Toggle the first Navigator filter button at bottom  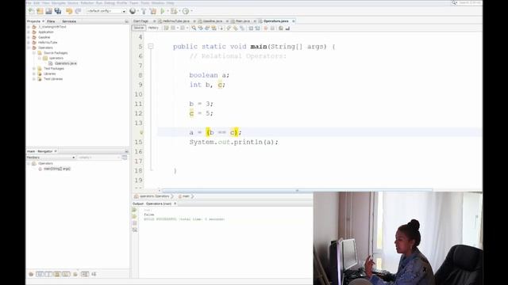31,275
